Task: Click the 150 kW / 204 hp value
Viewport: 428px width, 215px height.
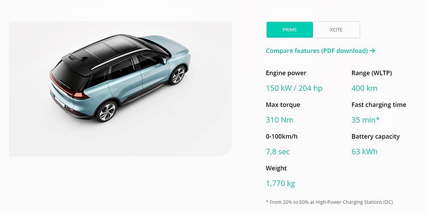Action: (294, 88)
